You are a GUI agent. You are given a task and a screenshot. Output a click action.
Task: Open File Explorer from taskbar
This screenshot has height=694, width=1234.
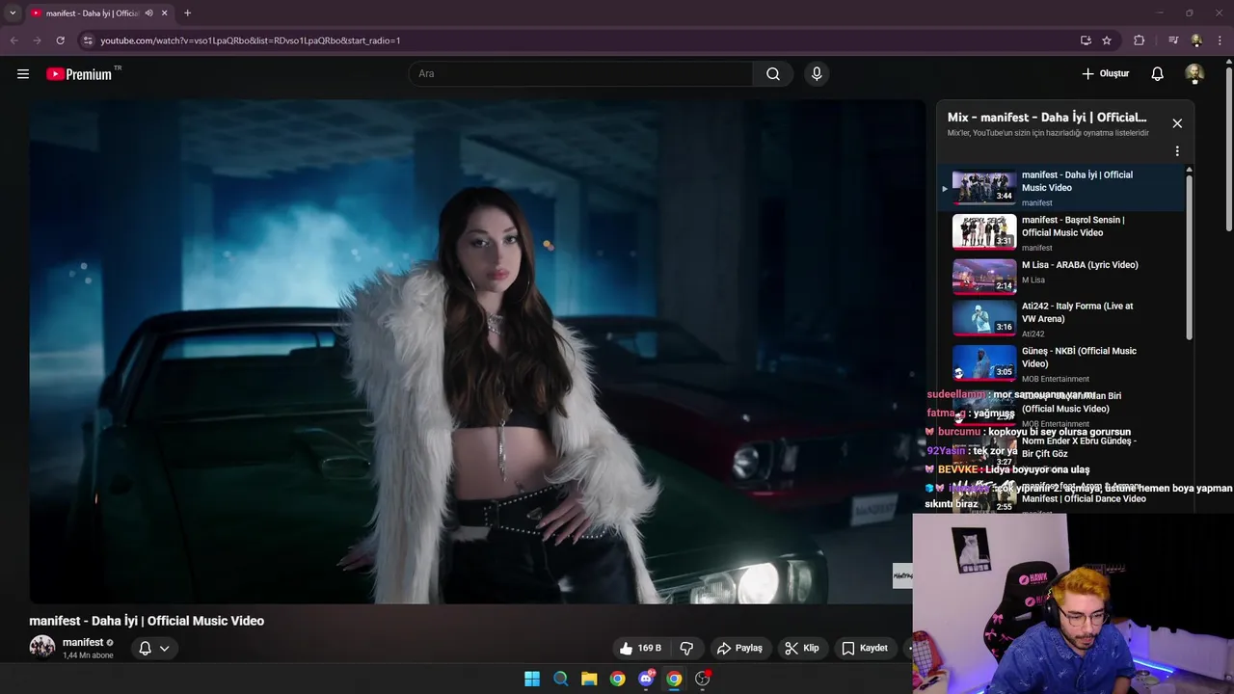coord(589,679)
